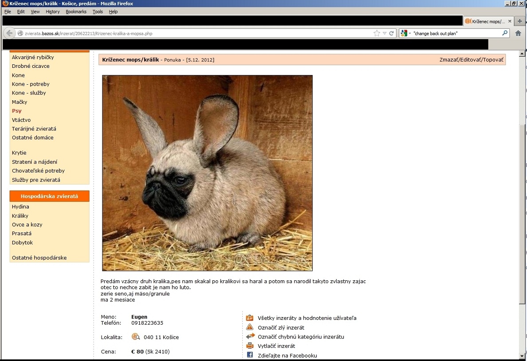The width and height of the screenshot is (527, 361).
Task: Open Všetky inzeráty a hodnotenie užívateľa
Action: tap(307, 318)
